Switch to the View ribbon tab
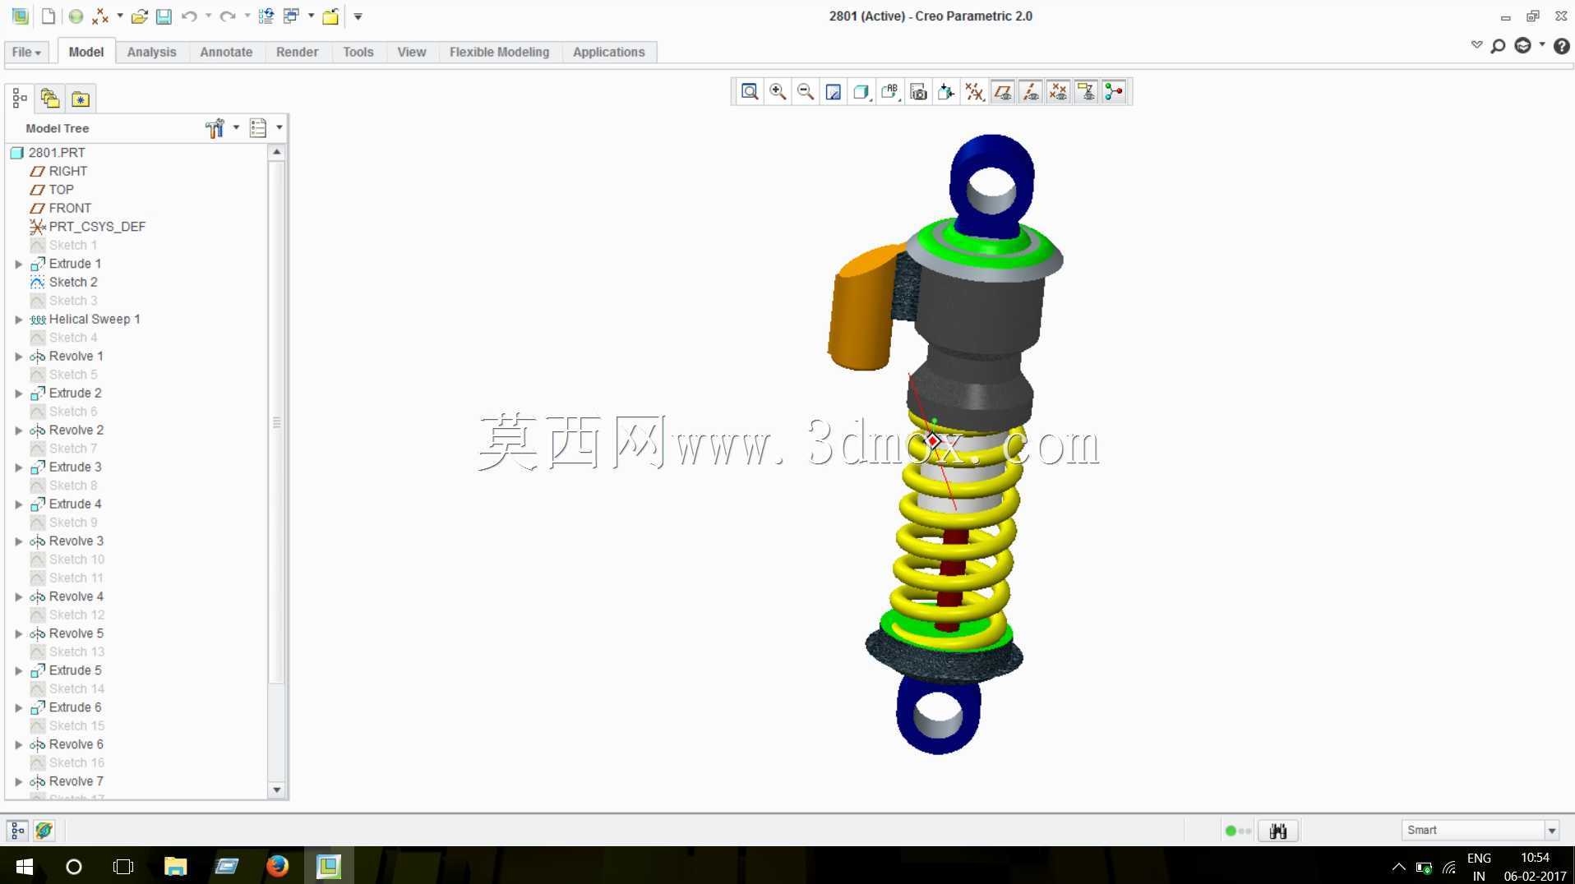Image resolution: width=1575 pixels, height=884 pixels. click(x=412, y=52)
